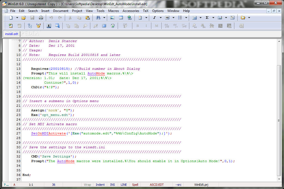The image size is (284, 189).
Task: Click the paragraph alignment icon
Action: (x=167, y=18)
